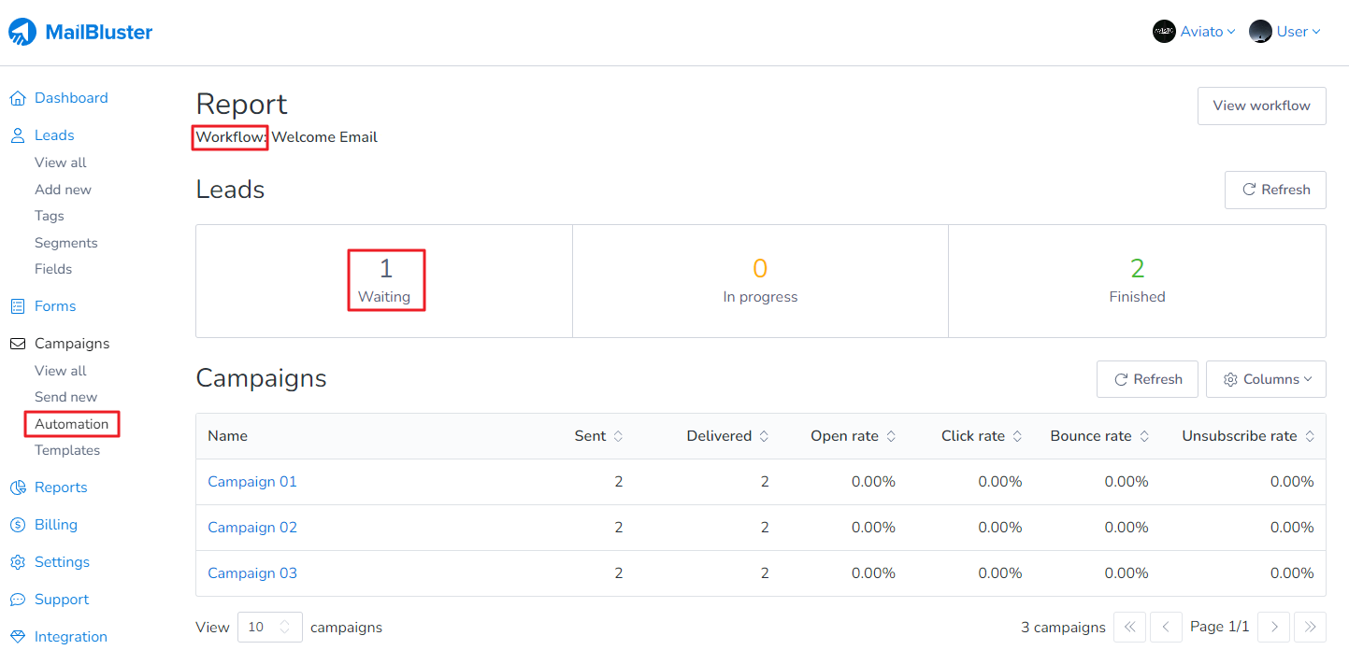The height and width of the screenshot is (664, 1349).
Task: Click the Reports pie chart icon
Action: coord(18,487)
